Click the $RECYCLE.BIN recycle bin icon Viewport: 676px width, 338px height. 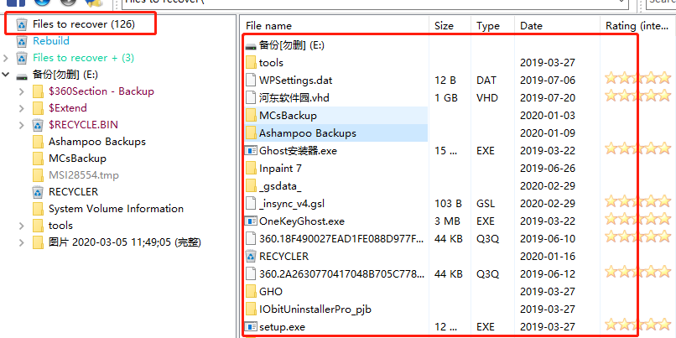click(38, 125)
